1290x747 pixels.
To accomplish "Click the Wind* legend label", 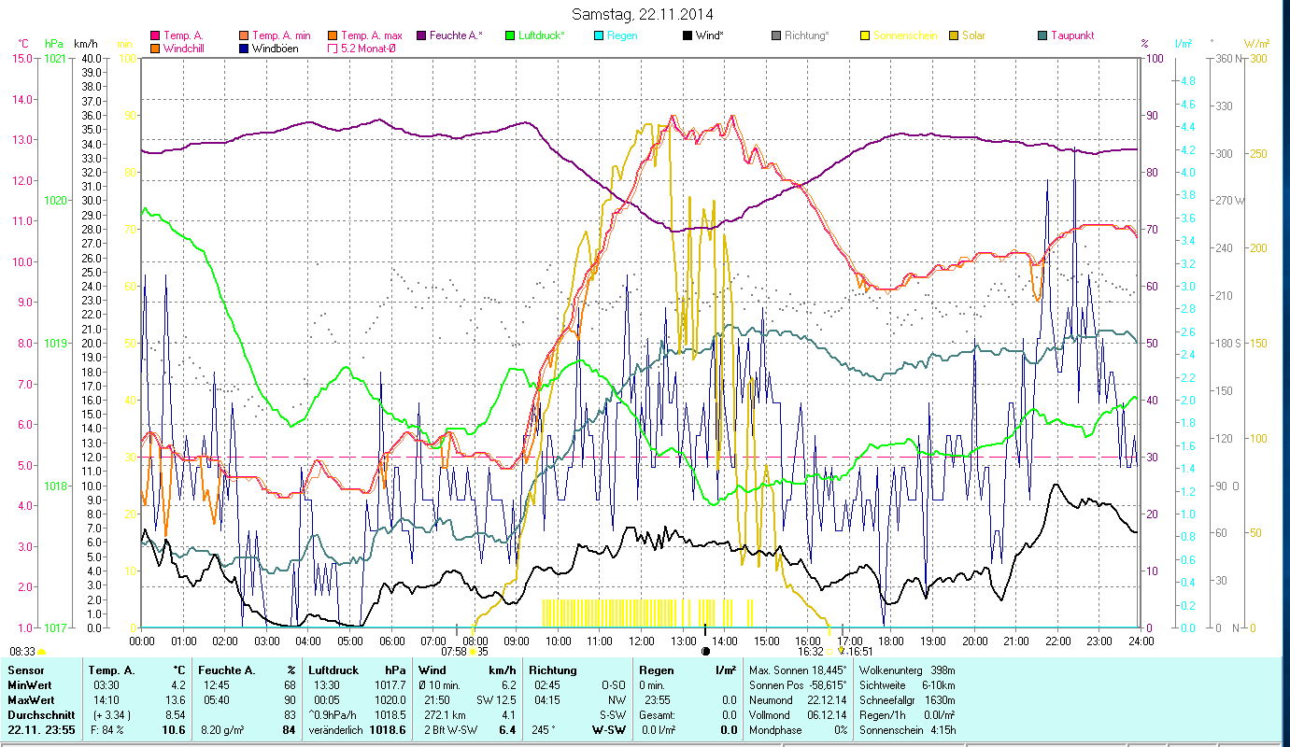I will point(711,35).
